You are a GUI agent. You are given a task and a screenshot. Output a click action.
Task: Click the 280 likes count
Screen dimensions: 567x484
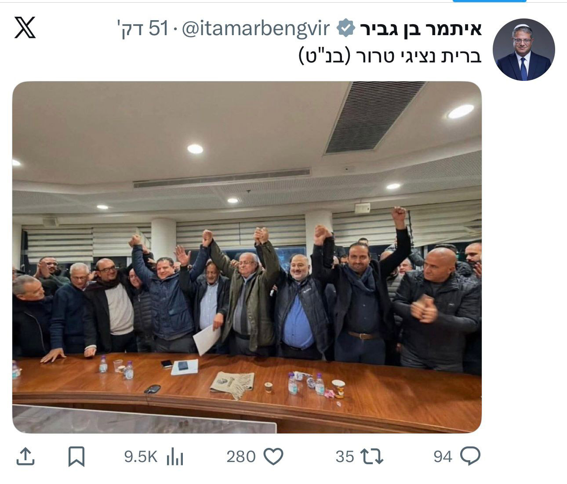[x=241, y=457]
